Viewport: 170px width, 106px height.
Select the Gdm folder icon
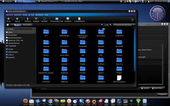83,51
